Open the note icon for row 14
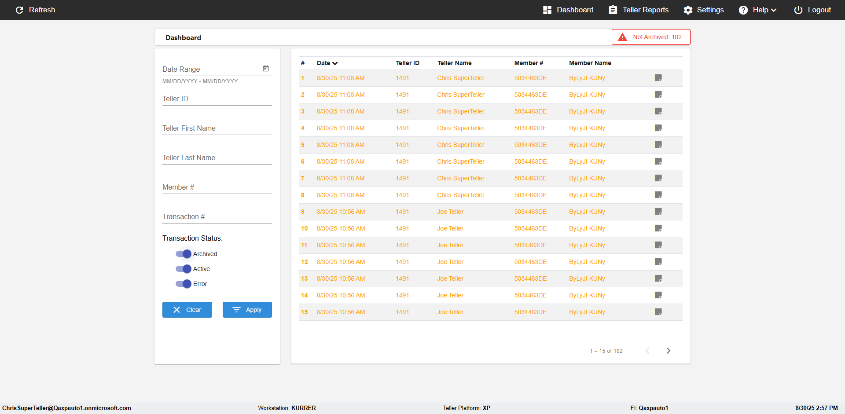Image resolution: width=845 pixels, height=414 pixels. click(x=658, y=295)
